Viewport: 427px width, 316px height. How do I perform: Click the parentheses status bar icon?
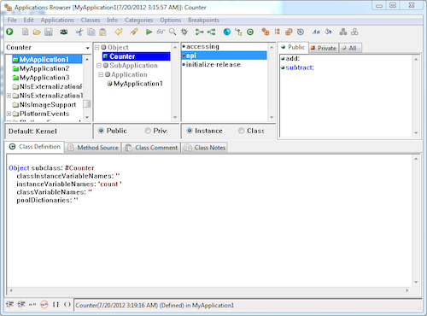(x=67, y=305)
